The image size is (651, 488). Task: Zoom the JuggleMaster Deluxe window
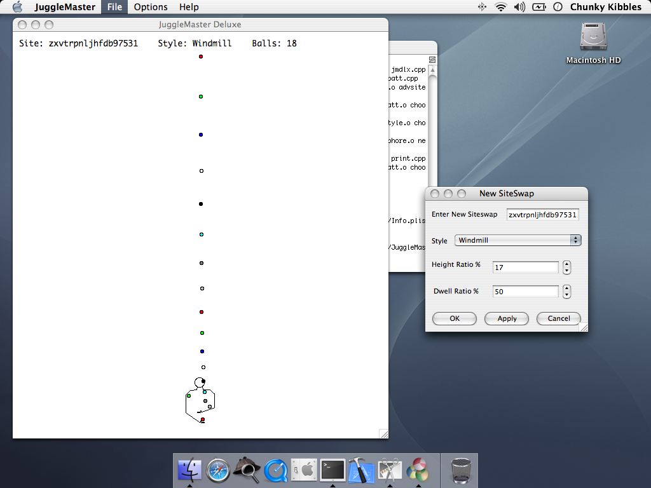[x=49, y=25]
